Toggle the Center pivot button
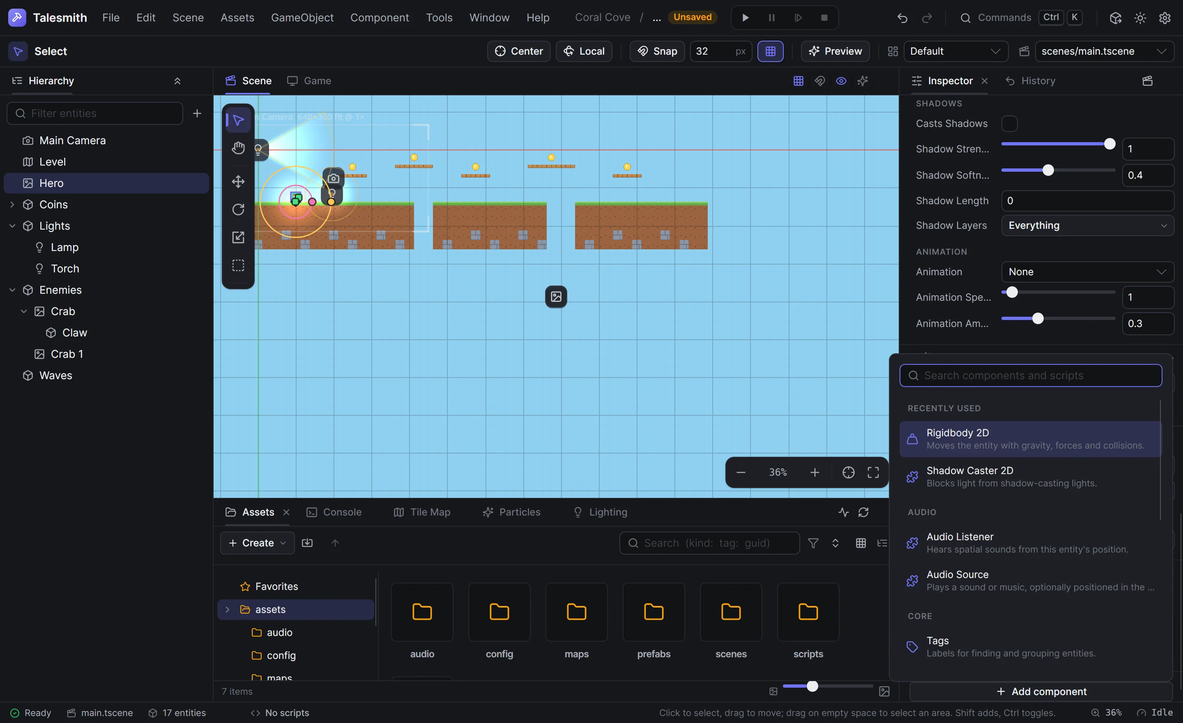 pos(518,51)
